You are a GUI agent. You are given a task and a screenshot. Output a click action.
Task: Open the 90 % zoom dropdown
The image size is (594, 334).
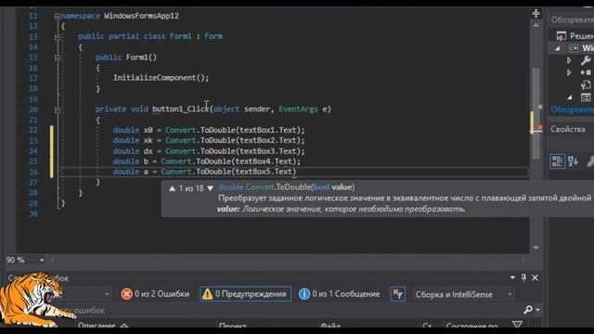(x=42, y=260)
